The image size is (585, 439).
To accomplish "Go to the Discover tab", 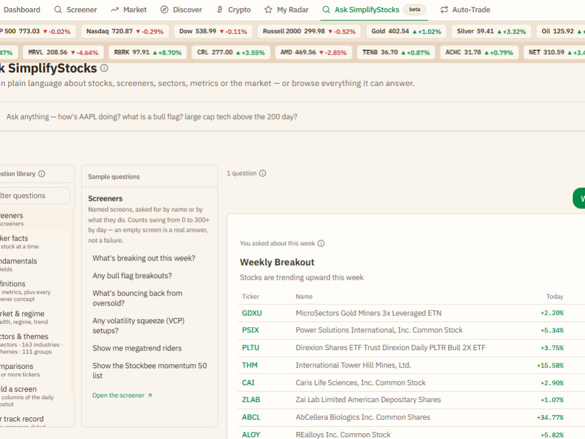I will coord(181,10).
